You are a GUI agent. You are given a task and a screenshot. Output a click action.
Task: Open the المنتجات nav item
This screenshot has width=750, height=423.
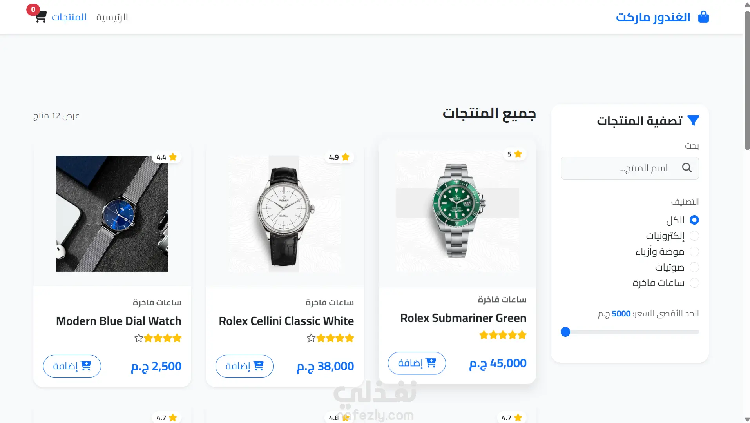point(69,17)
